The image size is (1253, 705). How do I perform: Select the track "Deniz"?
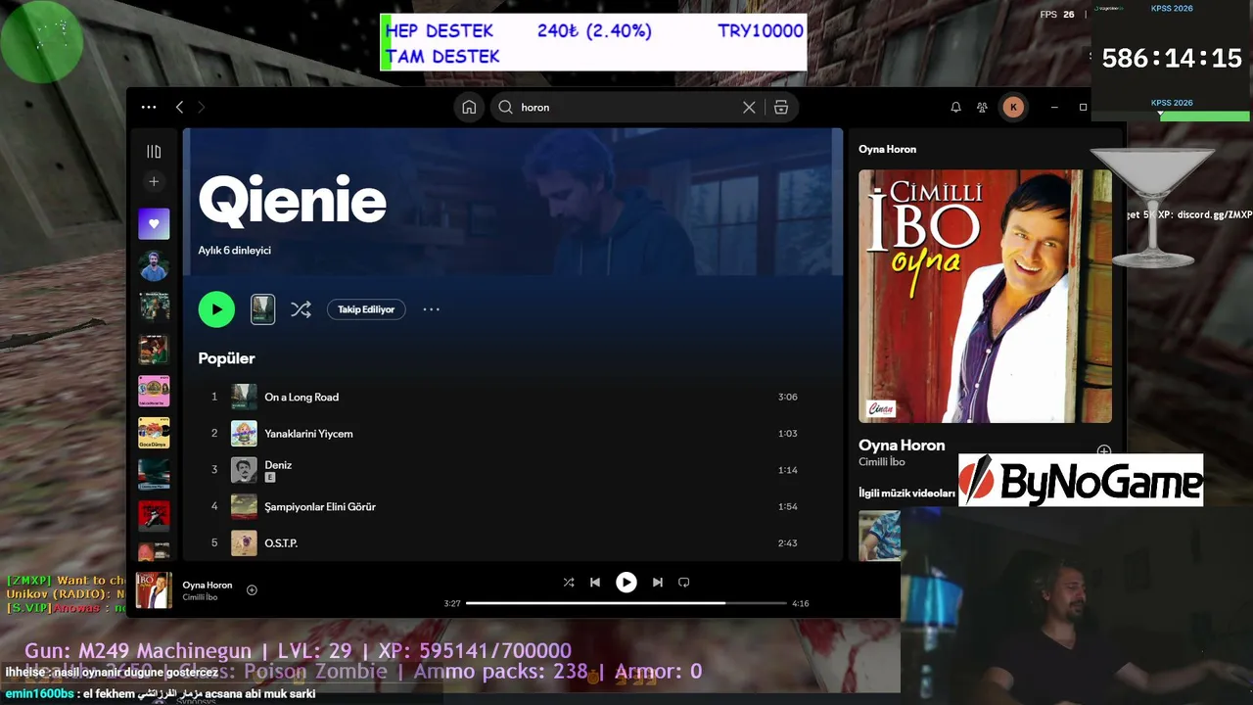click(x=278, y=465)
